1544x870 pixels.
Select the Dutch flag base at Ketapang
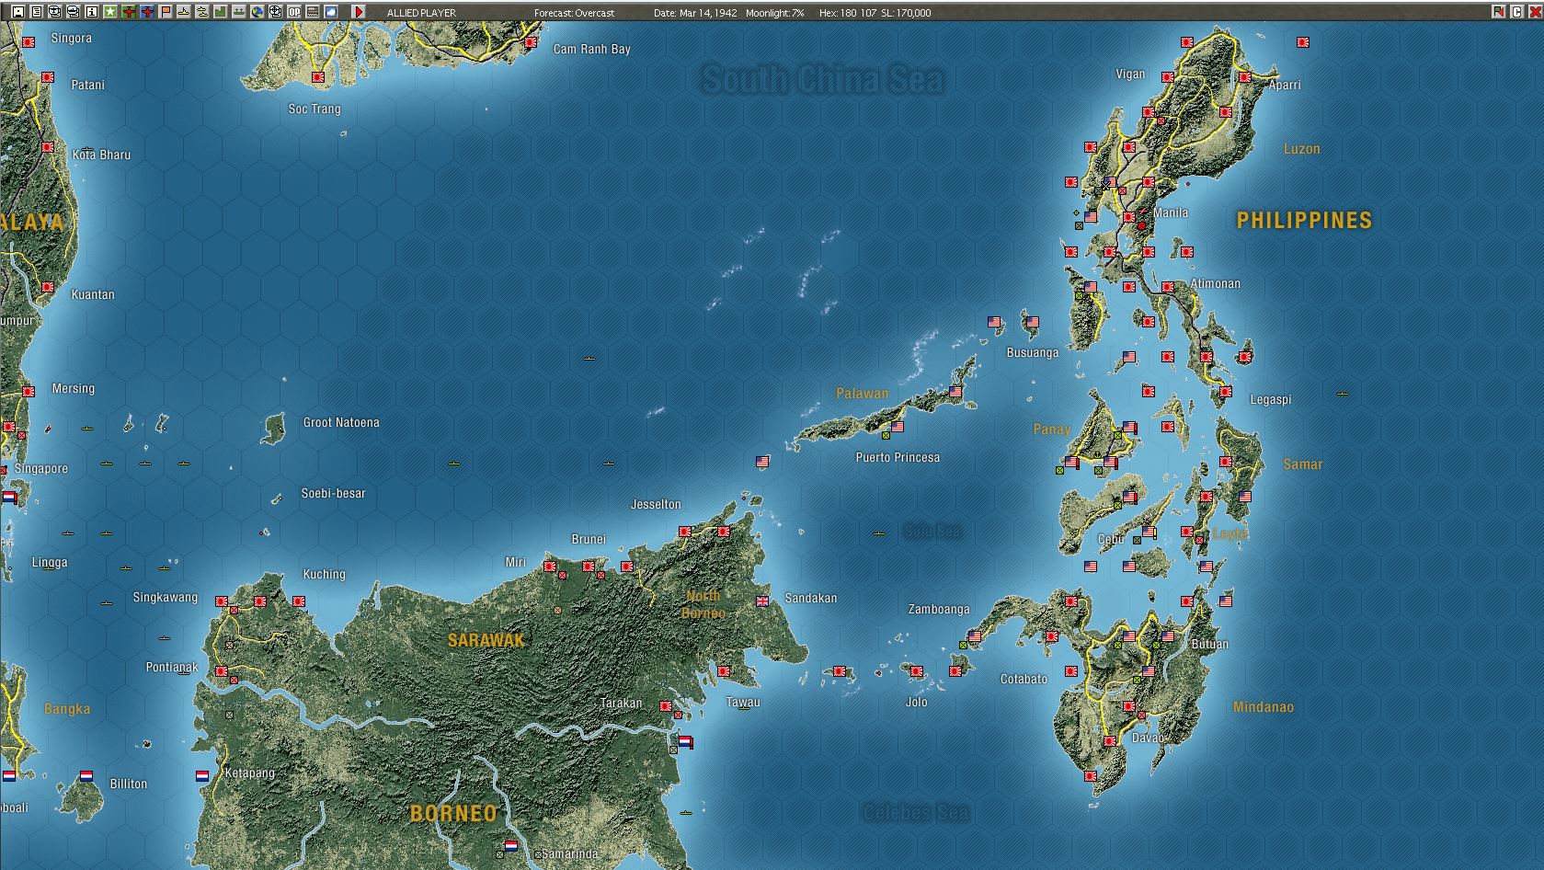(202, 776)
